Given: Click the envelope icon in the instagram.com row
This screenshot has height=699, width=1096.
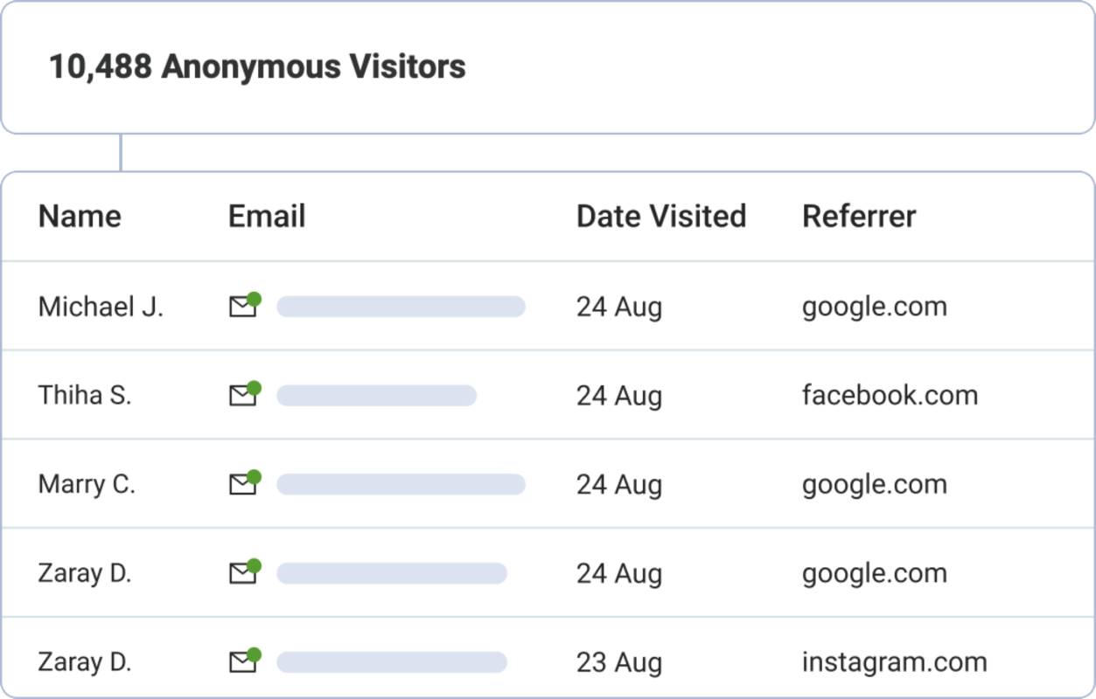Looking at the screenshot, I should point(243,662).
